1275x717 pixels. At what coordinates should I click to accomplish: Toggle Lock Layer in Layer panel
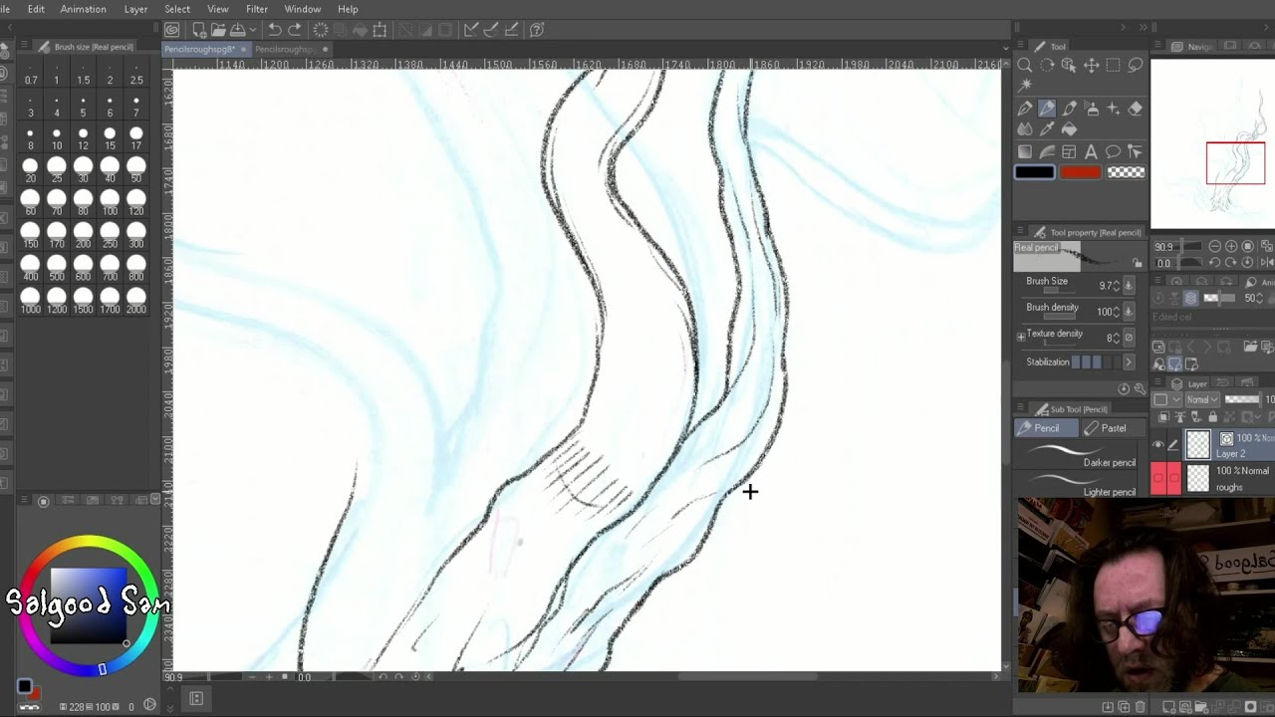pyautogui.click(x=1212, y=417)
